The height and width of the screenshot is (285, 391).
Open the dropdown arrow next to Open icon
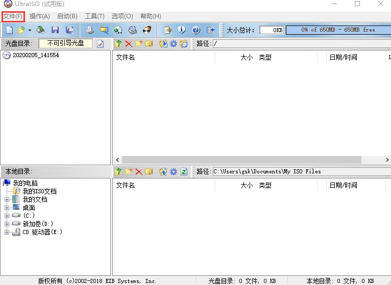pyautogui.click(x=30, y=30)
